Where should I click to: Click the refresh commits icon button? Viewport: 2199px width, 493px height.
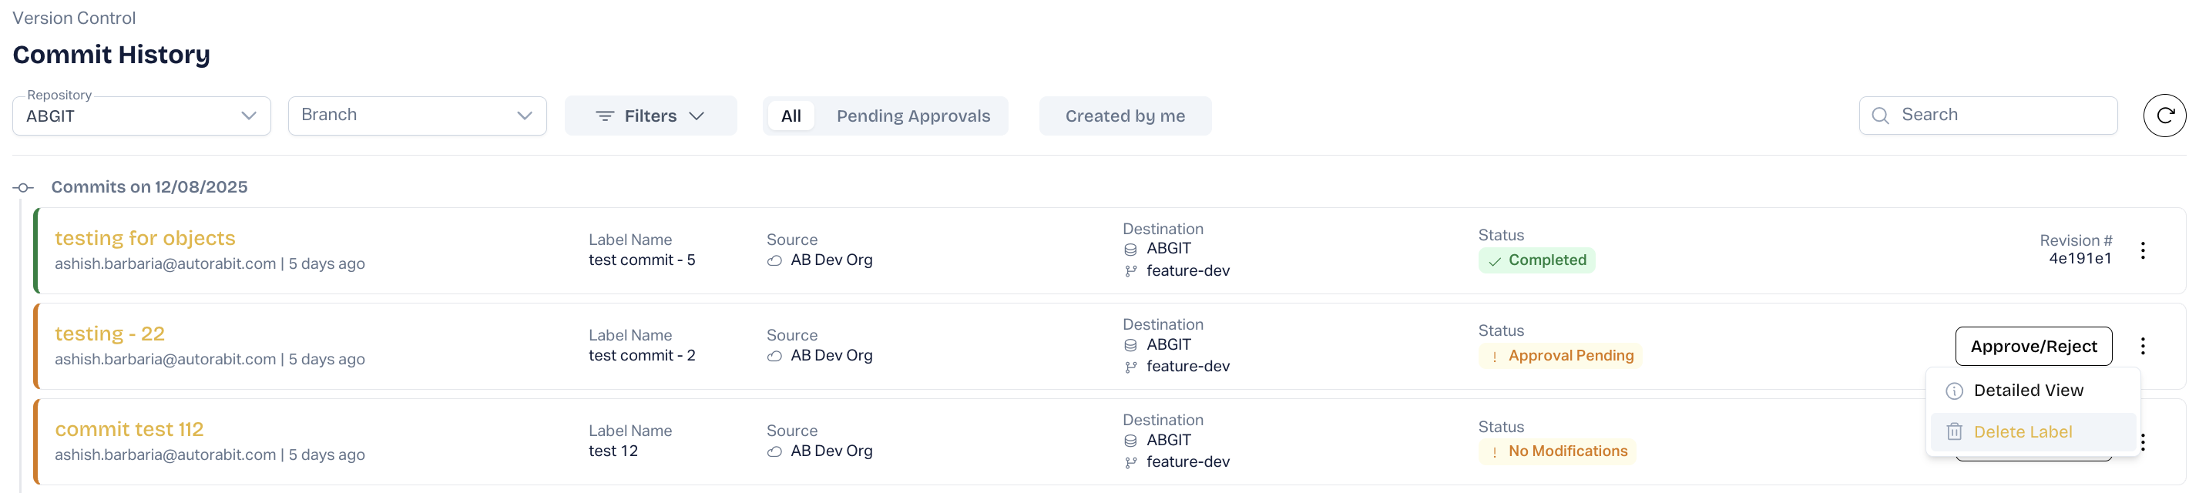point(2164,116)
